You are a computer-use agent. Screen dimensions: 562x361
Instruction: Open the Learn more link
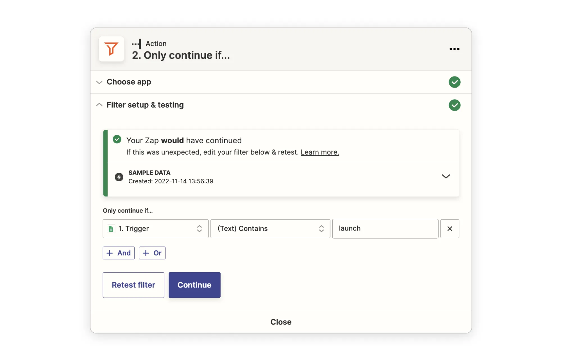click(x=319, y=152)
